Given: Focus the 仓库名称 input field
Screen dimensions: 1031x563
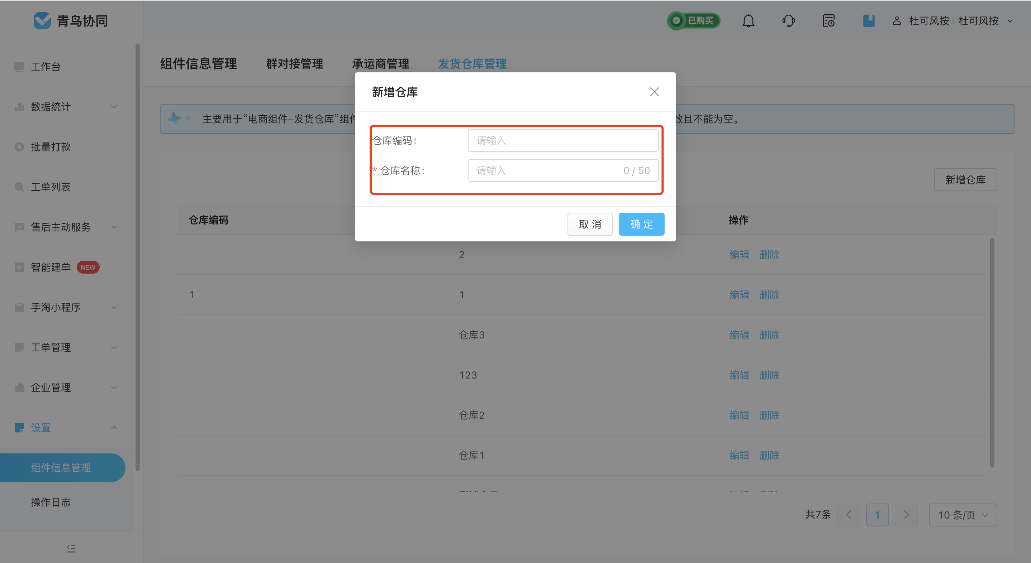Looking at the screenshot, I should click(x=563, y=171).
